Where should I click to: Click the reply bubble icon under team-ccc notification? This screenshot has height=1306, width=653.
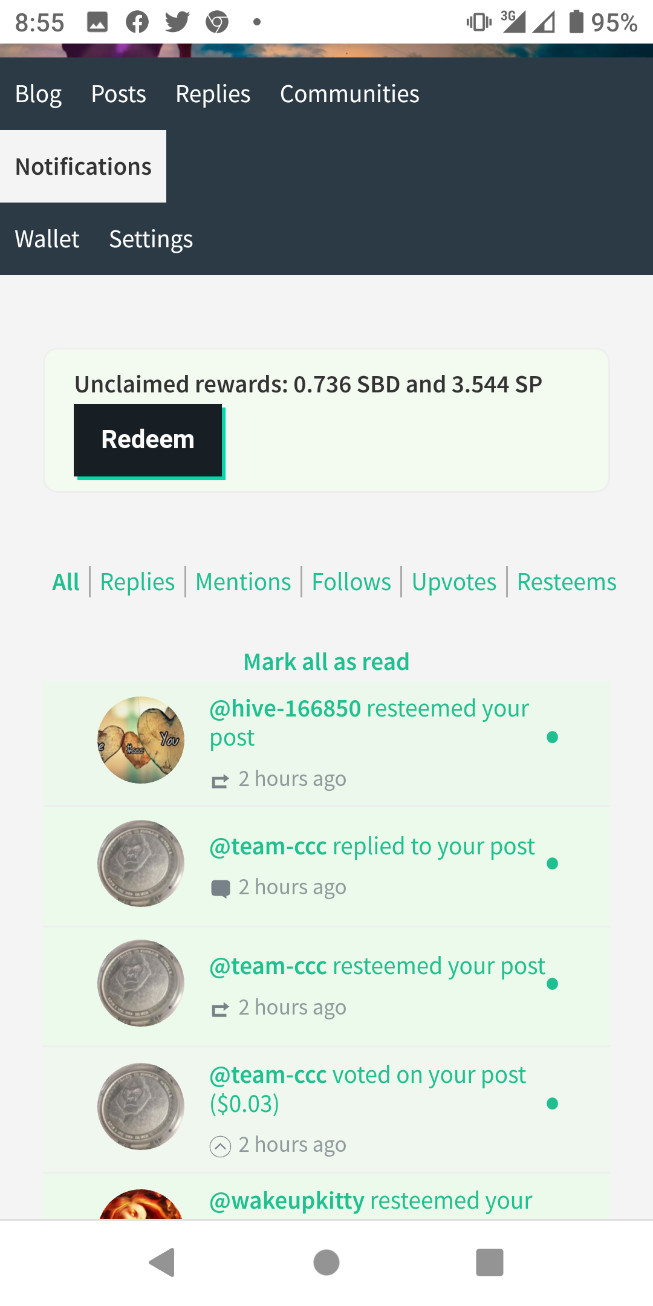point(220,889)
